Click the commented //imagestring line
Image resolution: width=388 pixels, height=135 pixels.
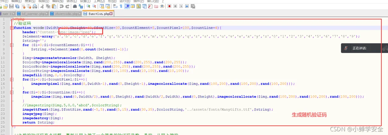point(72,105)
